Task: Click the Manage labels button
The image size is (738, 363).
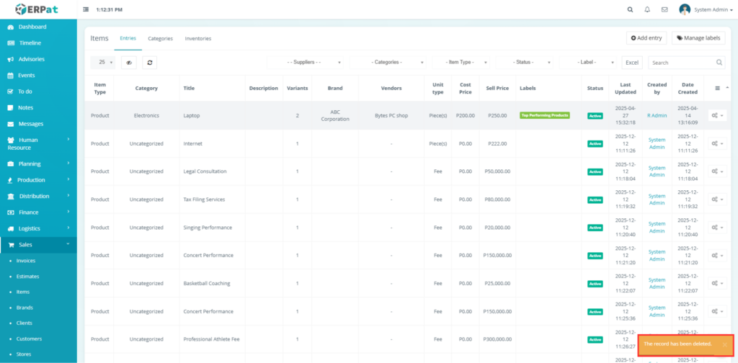Action: (698, 38)
